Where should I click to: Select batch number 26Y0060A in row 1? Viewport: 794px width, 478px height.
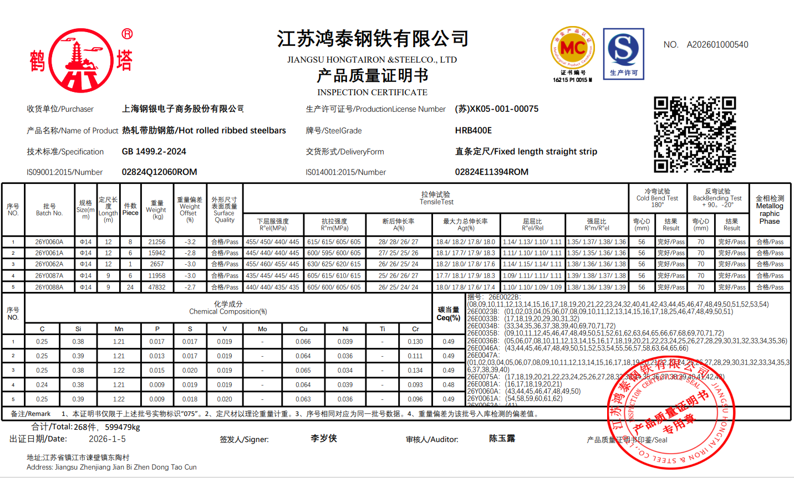(49, 242)
